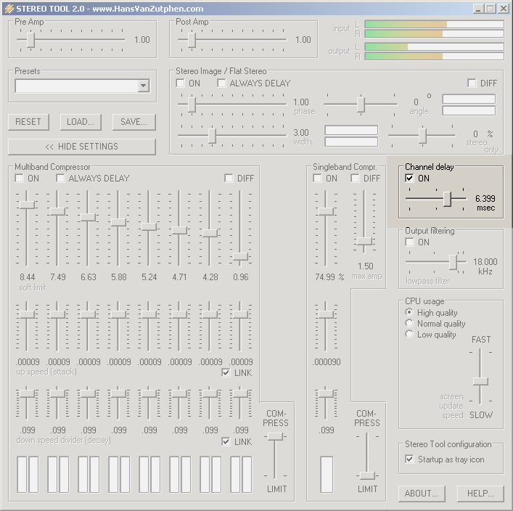Click the SAVE... button
The image size is (513, 511).
134,122
